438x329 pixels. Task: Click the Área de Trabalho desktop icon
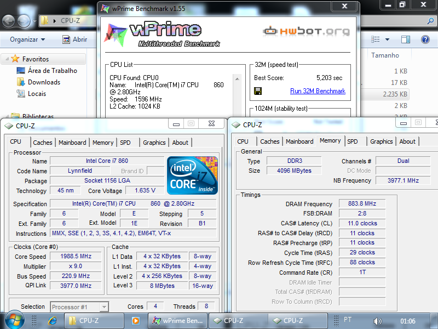(x=21, y=71)
